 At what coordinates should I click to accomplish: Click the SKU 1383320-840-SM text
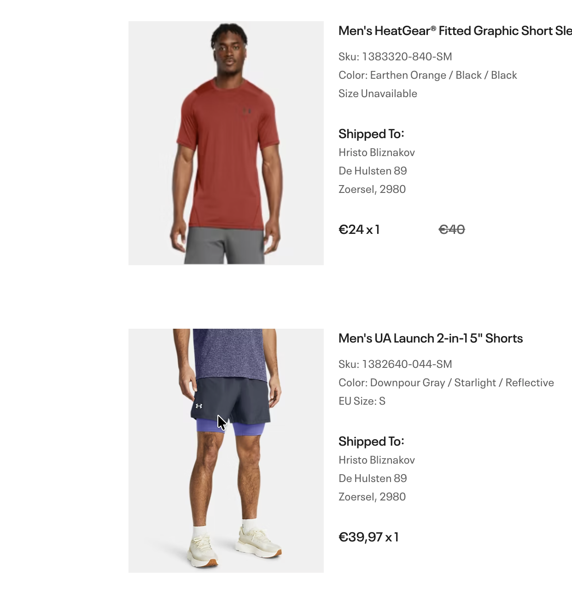pos(395,57)
